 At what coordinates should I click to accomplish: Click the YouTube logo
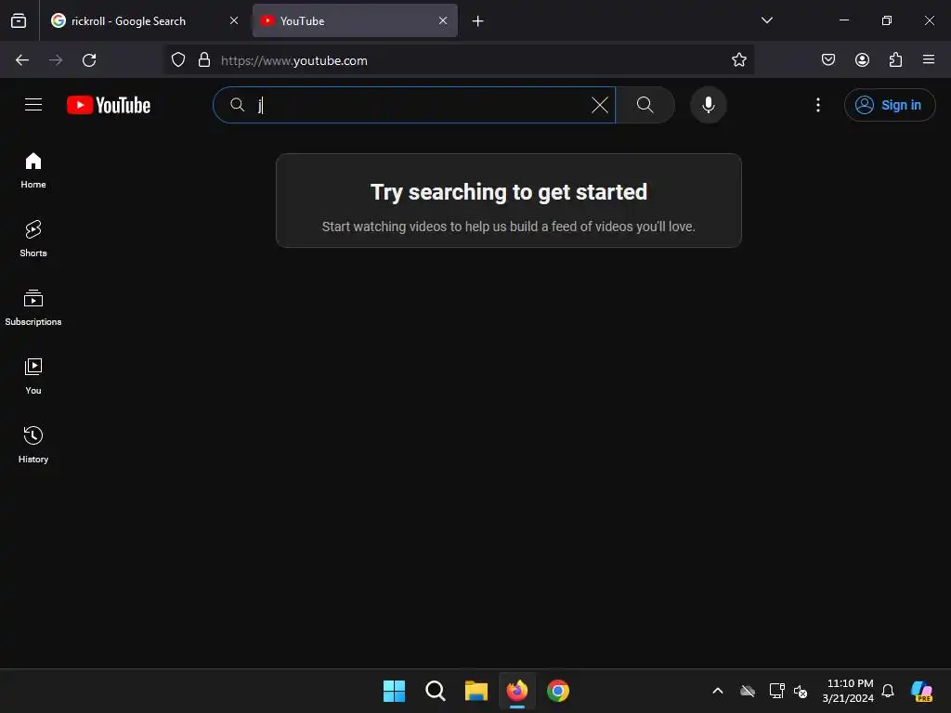109,105
